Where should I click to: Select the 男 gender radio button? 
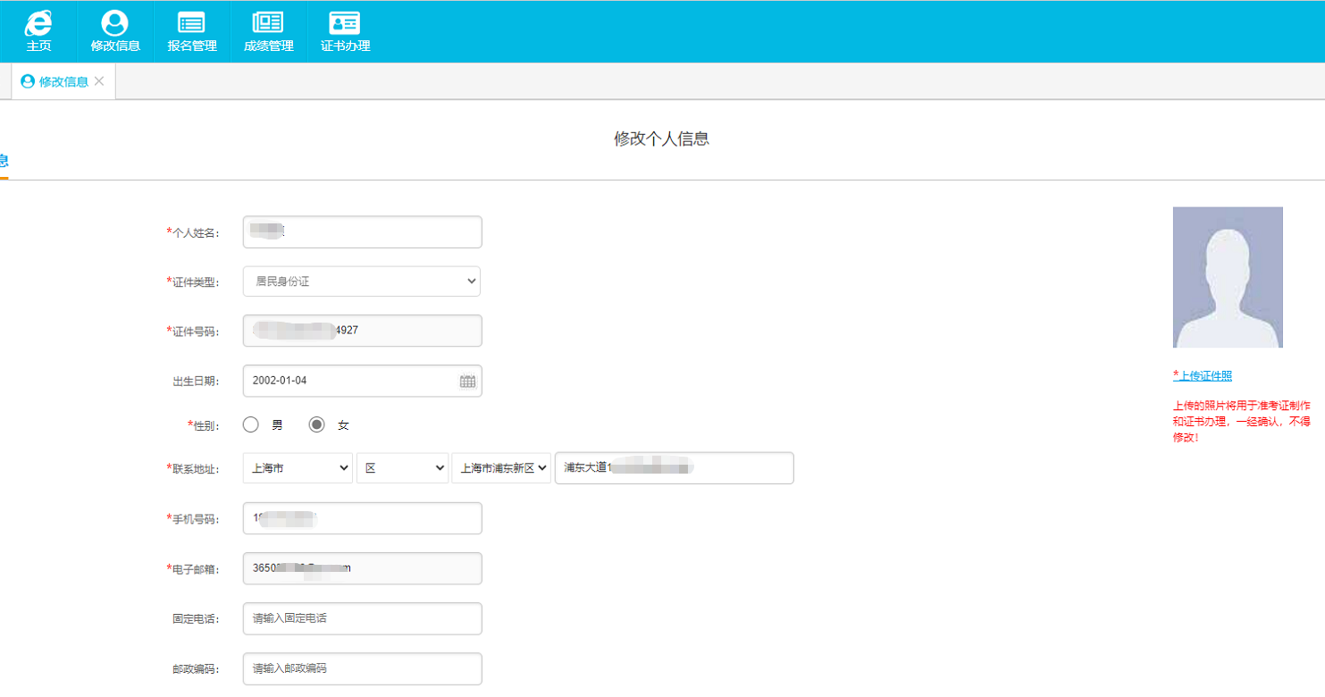(251, 424)
